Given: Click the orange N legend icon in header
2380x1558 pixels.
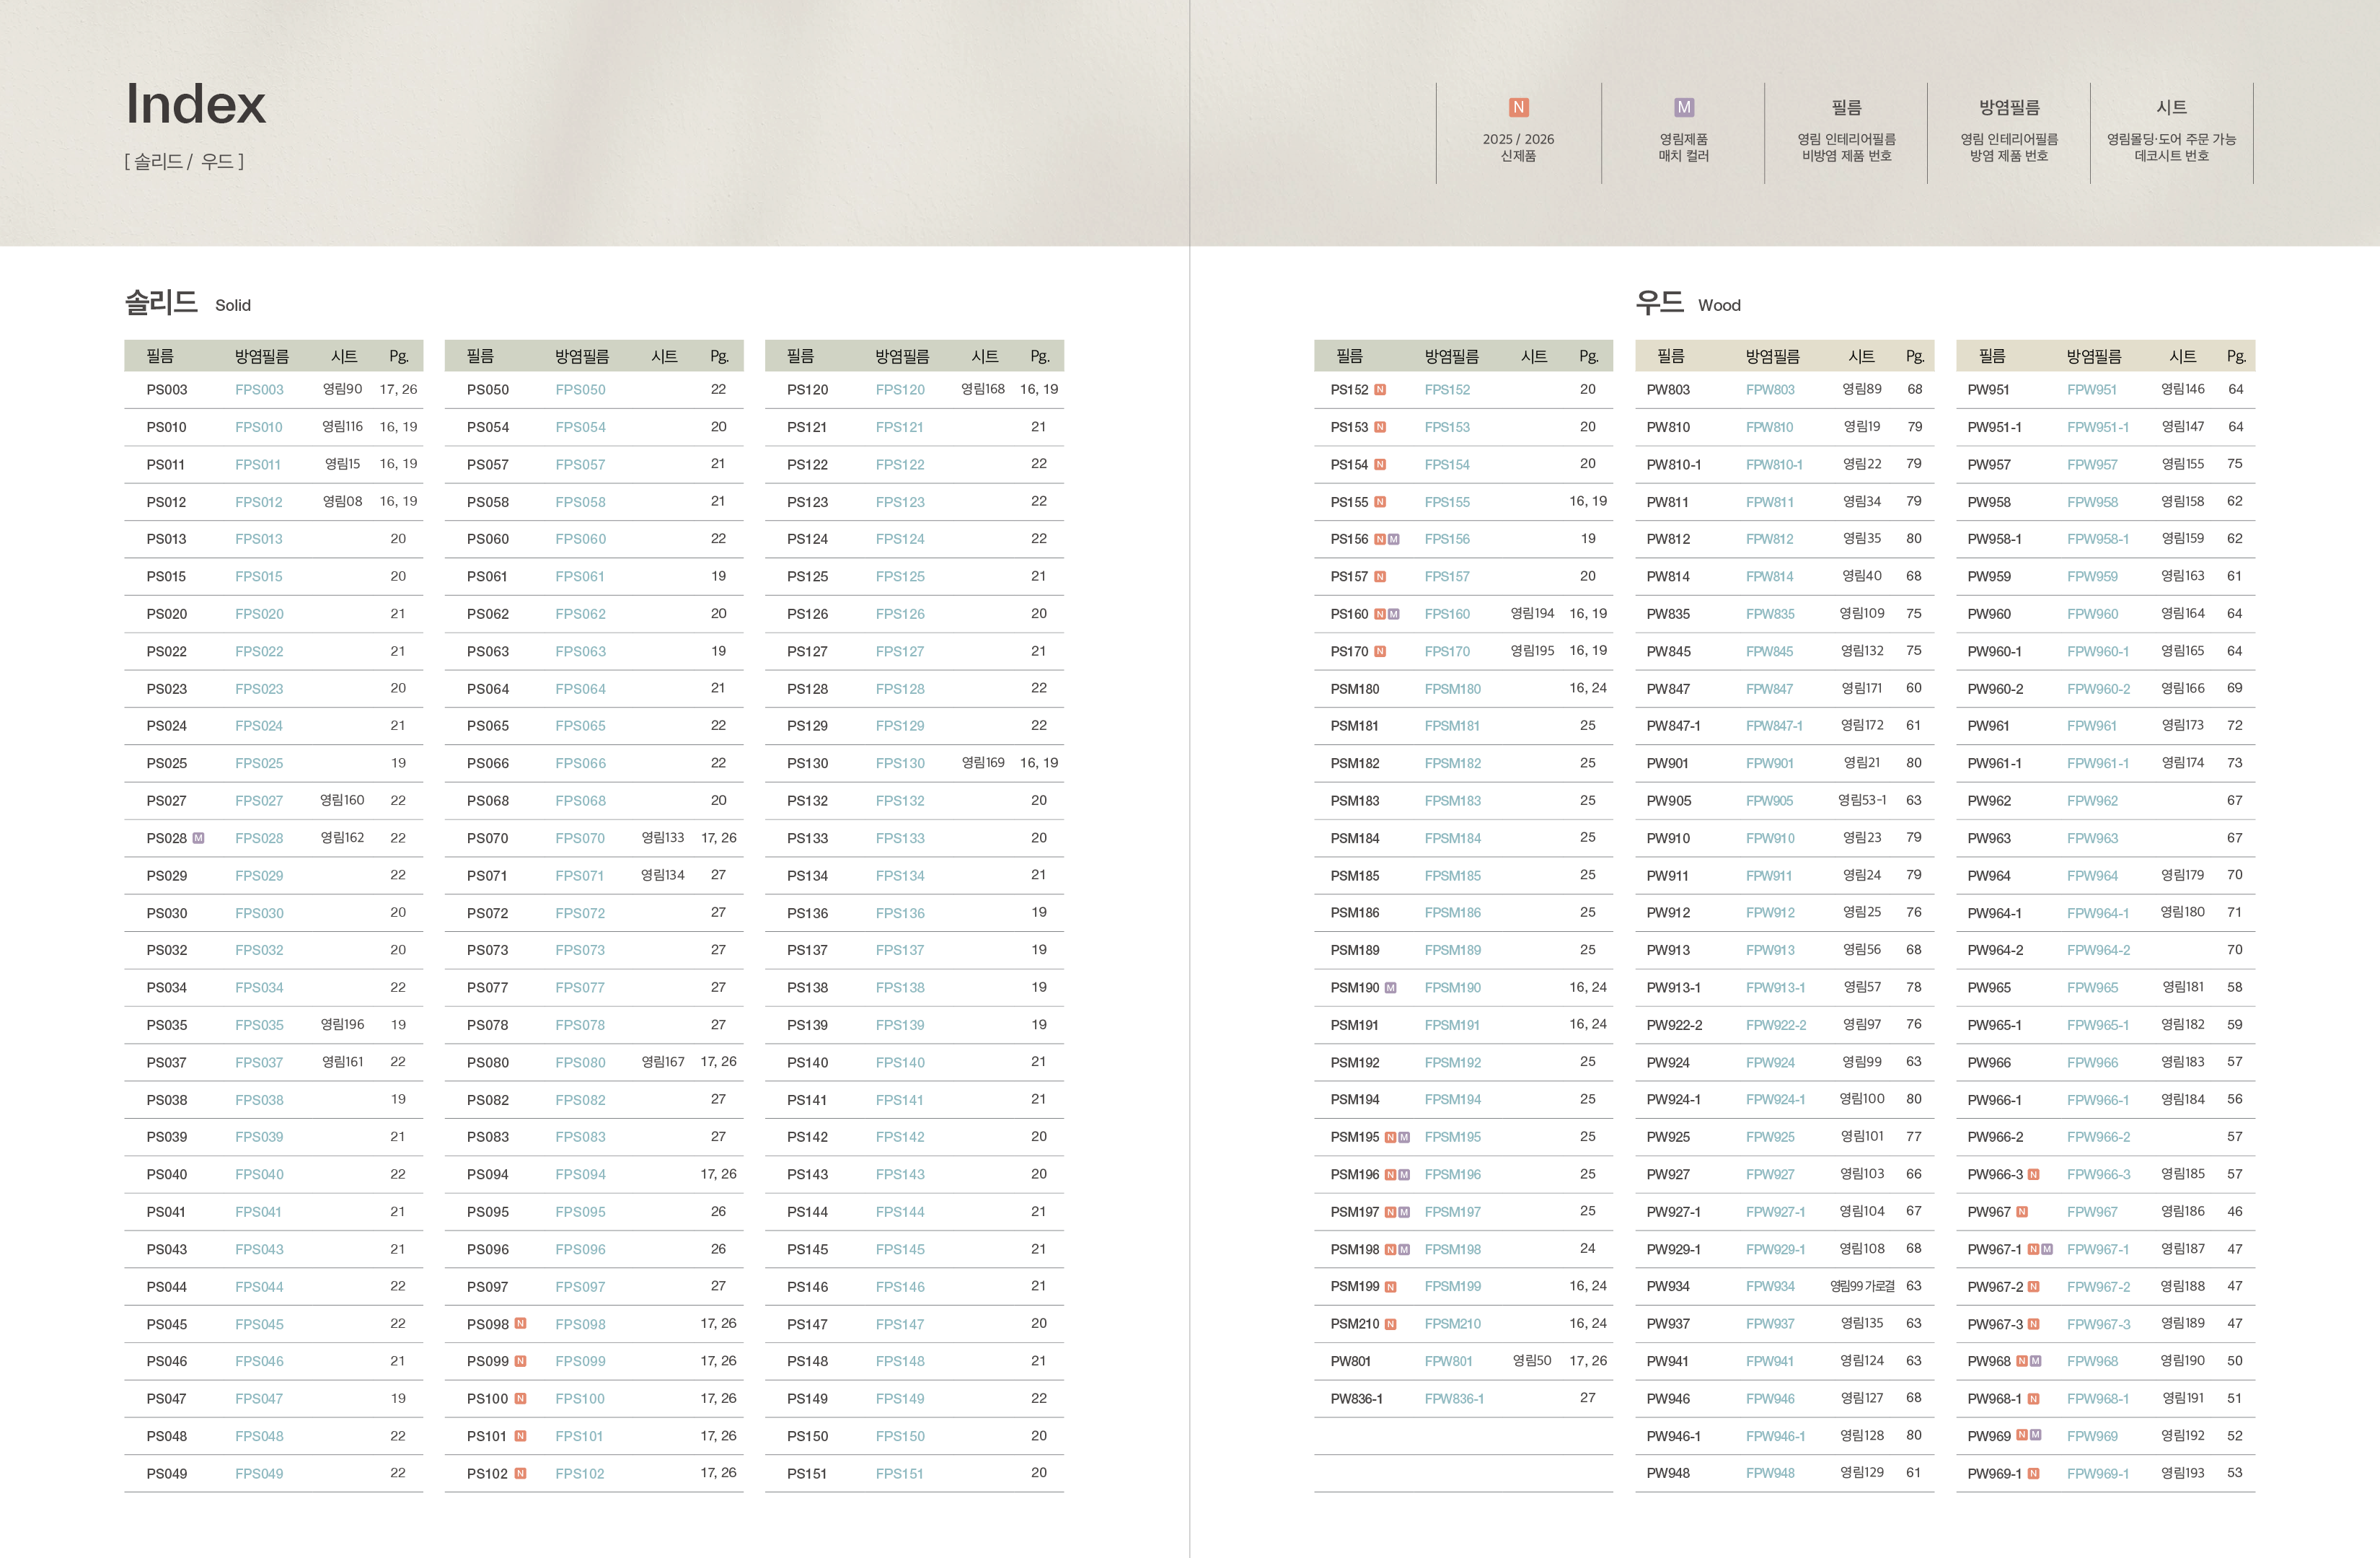Looking at the screenshot, I should [x=1518, y=107].
